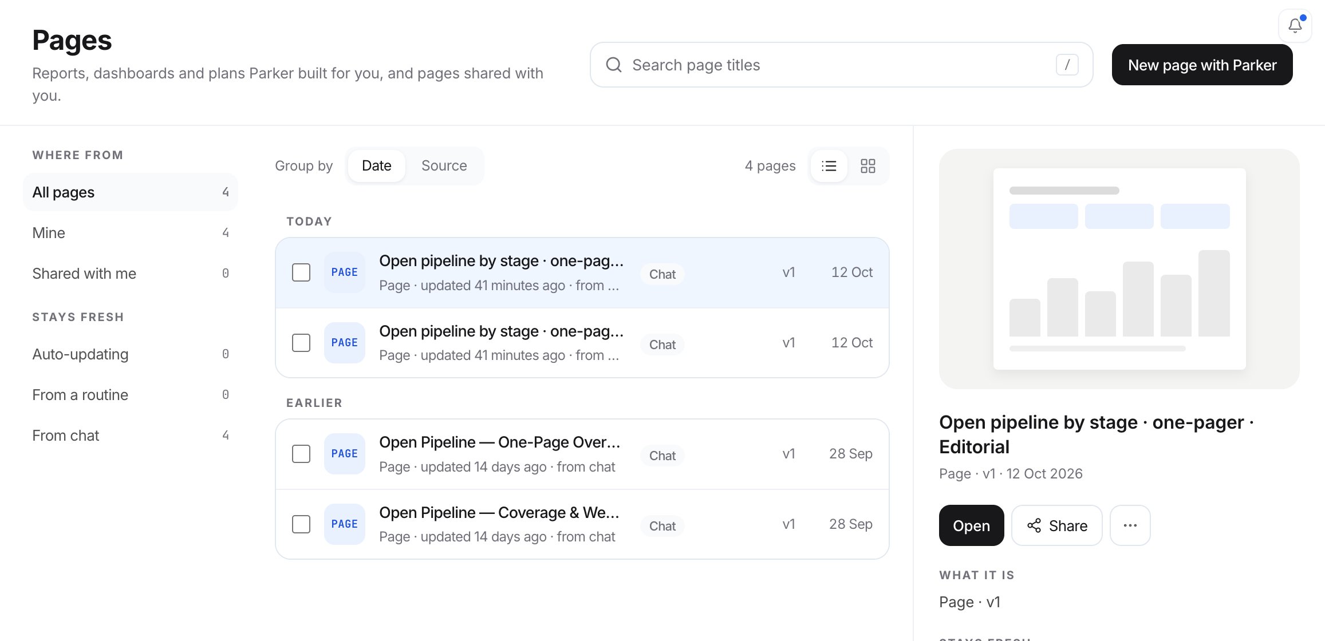Image resolution: width=1325 pixels, height=641 pixels.
Task: Click 'Page · v1 · 12 Oct 2026' text
Action: click(x=1011, y=474)
